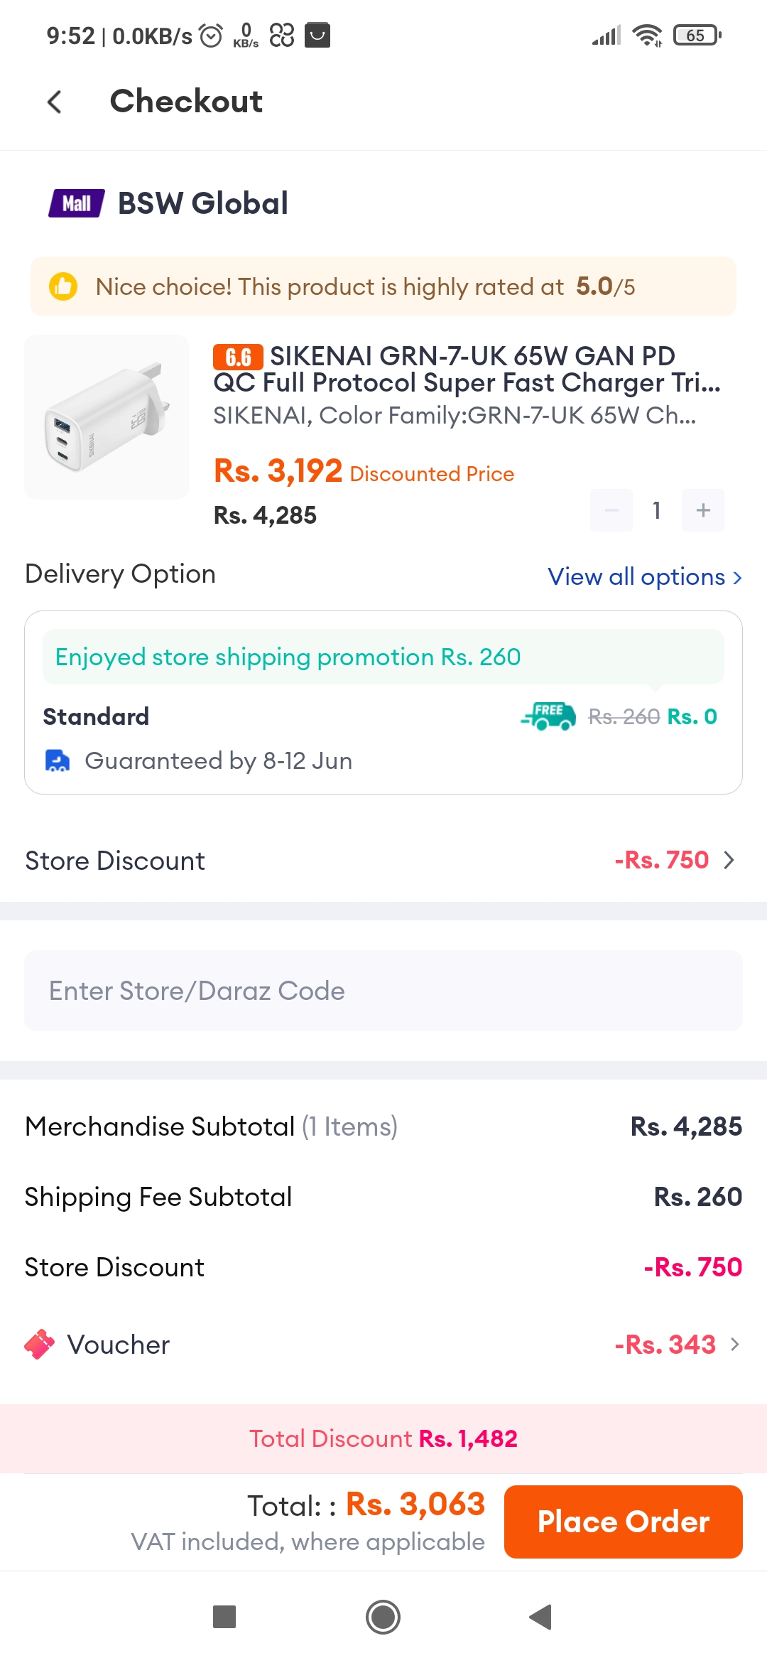The height and width of the screenshot is (1663, 767).
Task: Open SIKENAI GRN-7-UK charger title
Action: [x=467, y=370]
